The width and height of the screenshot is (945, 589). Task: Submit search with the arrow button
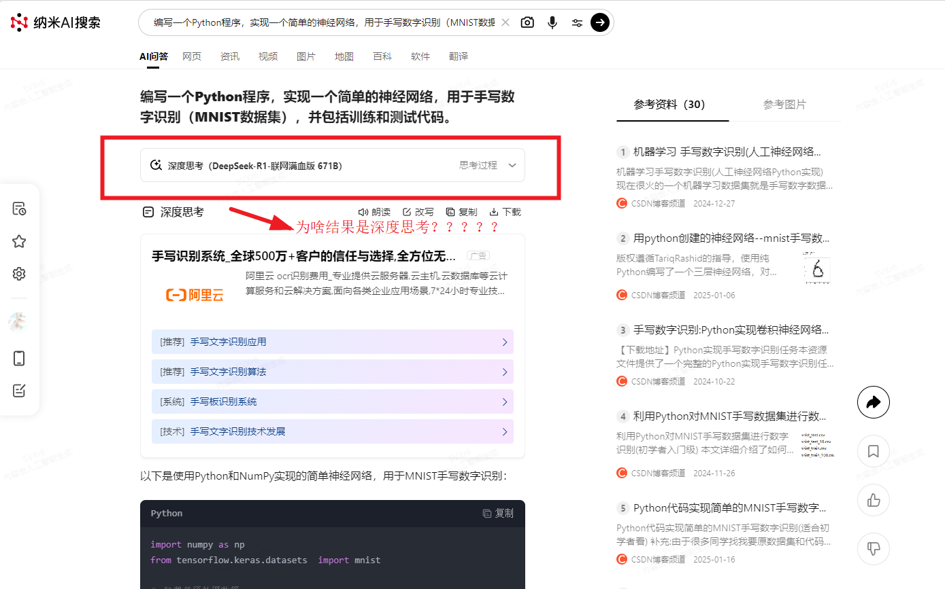(x=599, y=22)
